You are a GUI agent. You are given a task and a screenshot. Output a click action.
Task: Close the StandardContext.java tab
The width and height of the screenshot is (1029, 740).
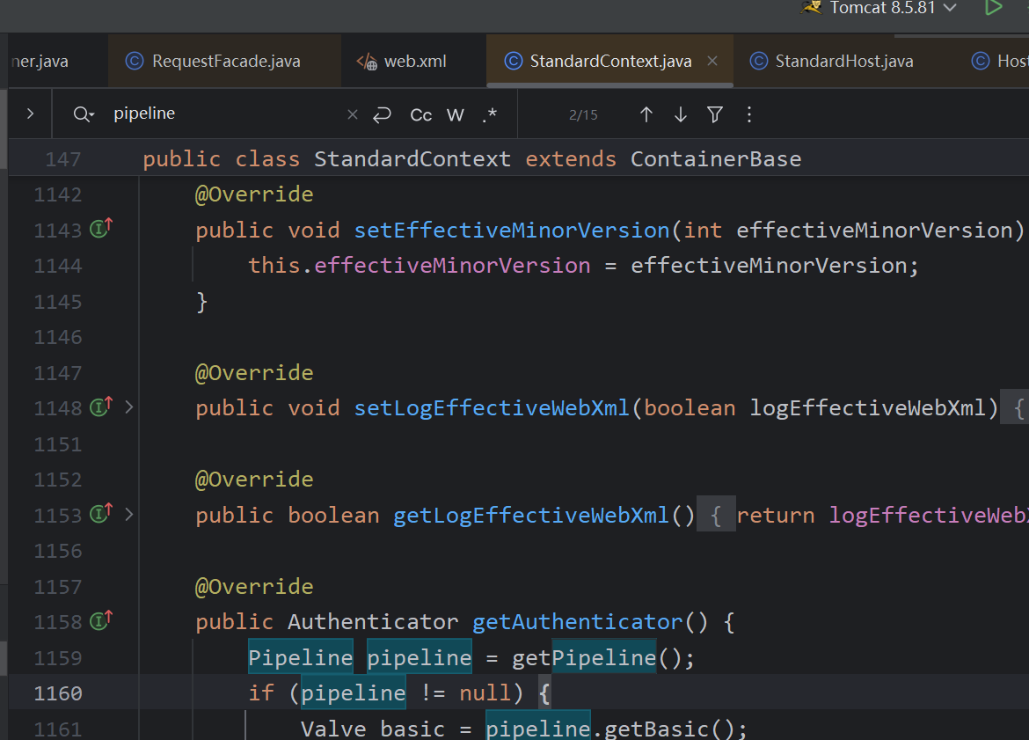click(x=712, y=61)
